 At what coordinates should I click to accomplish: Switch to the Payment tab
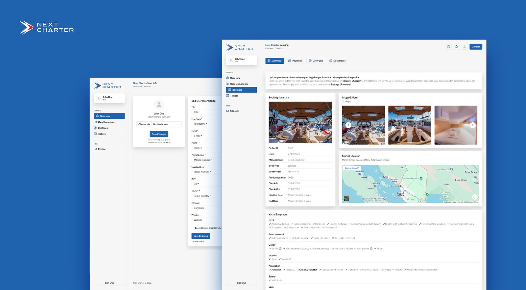click(x=295, y=61)
